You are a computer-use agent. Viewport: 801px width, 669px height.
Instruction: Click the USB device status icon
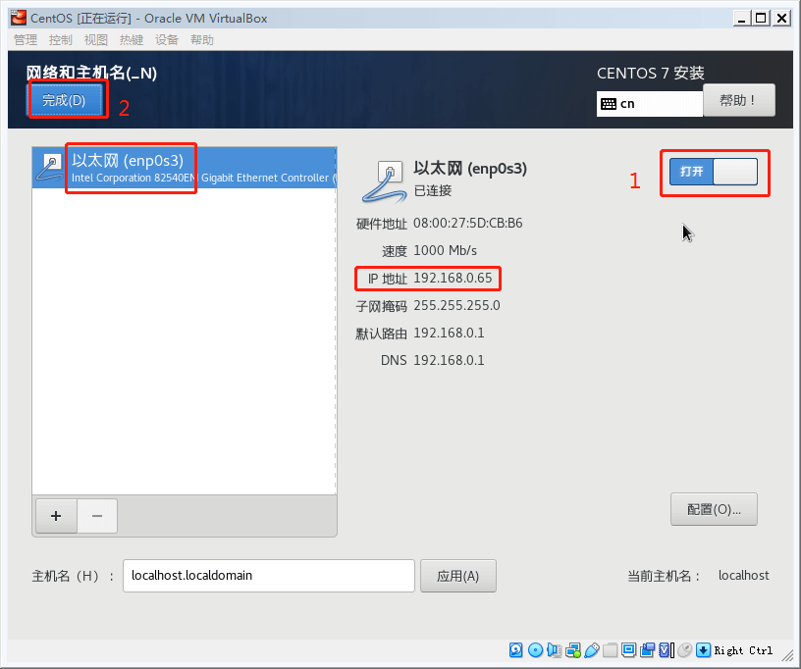click(x=592, y=650)
